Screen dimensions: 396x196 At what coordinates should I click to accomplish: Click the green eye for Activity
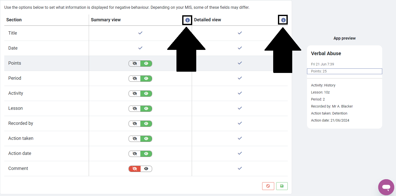click(x=146, y=93)
